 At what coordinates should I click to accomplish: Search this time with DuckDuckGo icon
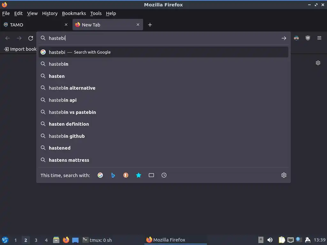[126, 175]
